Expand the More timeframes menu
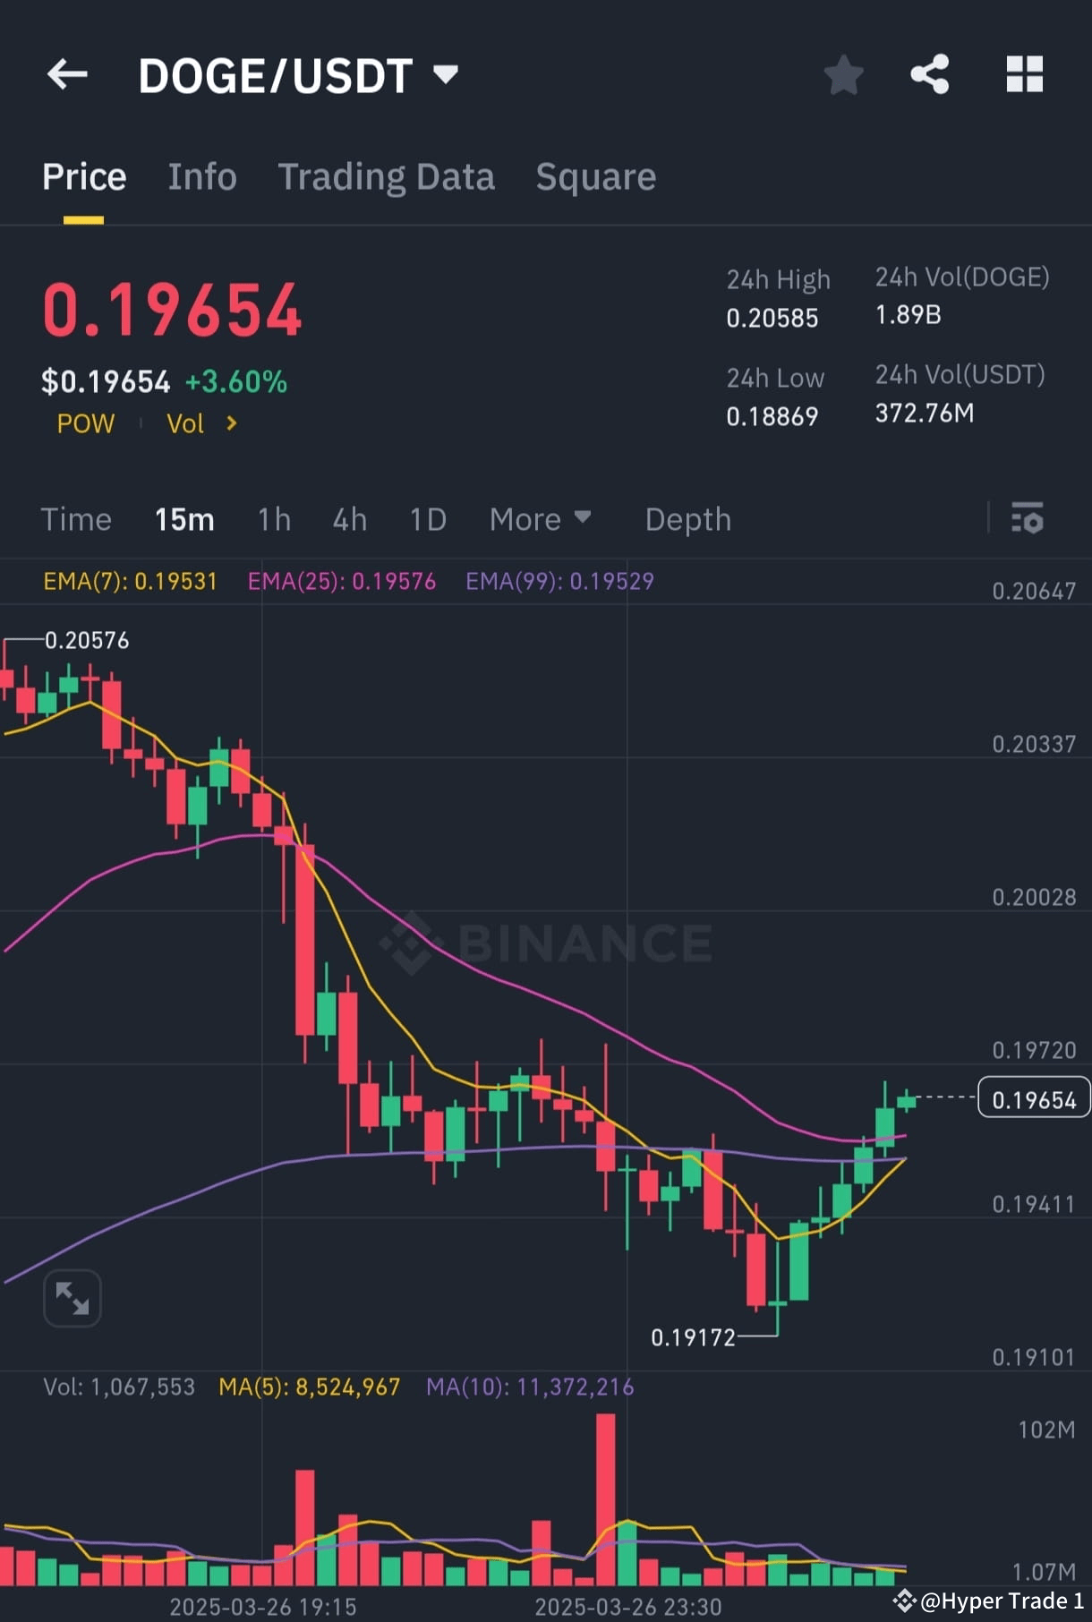Image resolution: width=1092 pixels, height=1622 pixels. [x=540, y=519]
